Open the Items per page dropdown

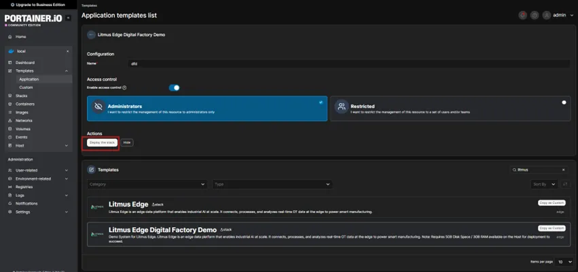[x=564, y=262]
